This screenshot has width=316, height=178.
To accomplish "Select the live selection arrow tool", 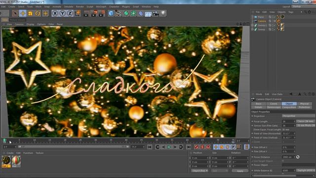I will 15,13.
